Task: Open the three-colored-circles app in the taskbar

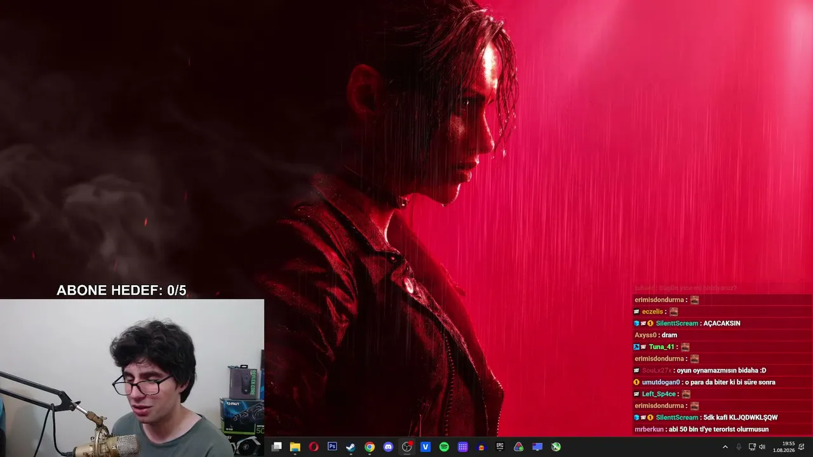Action: [x=519, y=447]
